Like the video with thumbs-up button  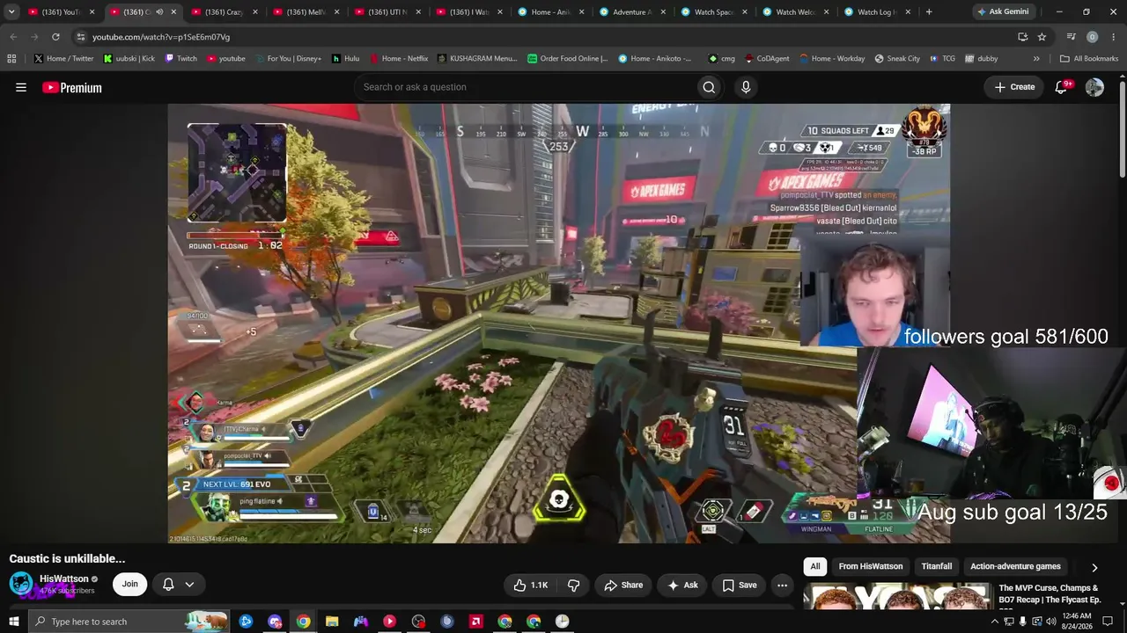pos(530,585)
